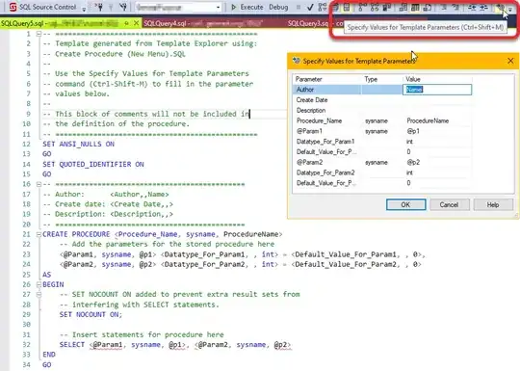Toggle IntelliSense Enabled in the toolbar

[x=347, y=7]
